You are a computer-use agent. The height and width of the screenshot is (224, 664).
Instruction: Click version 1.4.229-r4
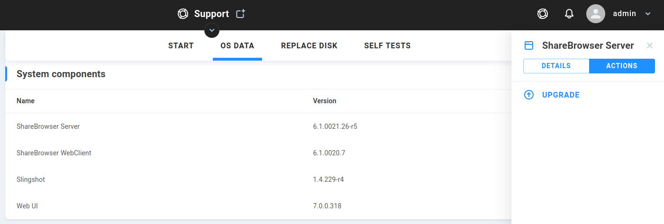tap(328, 179)
